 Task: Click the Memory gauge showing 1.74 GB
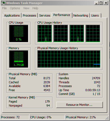coord(19,59)
